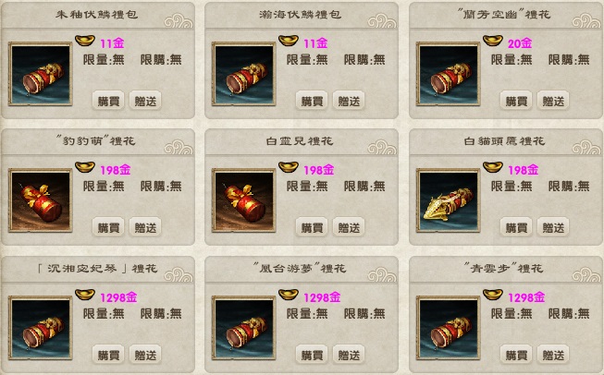The image size is (604, 375).
Task: Select the 瀚海伏鱗禮包 item image
Action: 244,74
